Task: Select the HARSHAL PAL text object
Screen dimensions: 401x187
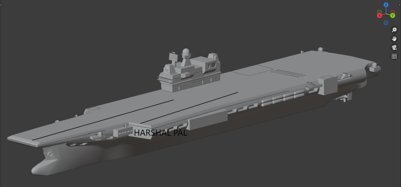Action: click(x=160, y=133)
